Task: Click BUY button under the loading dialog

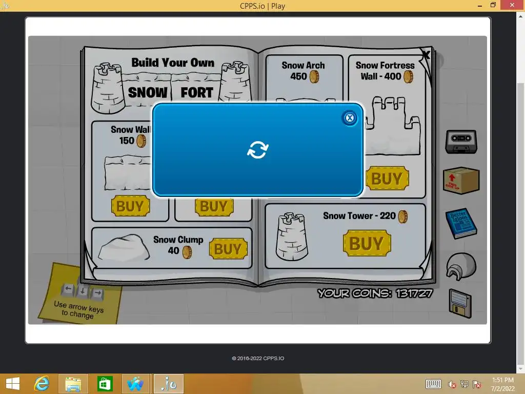Action: coord(214,207)
